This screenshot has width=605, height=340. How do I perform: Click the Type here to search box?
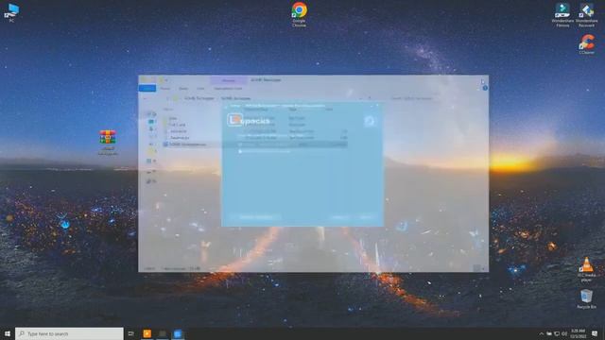69,333
